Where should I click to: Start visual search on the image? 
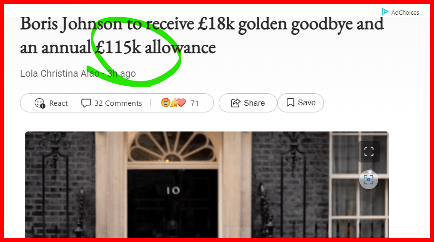(369, 180)
